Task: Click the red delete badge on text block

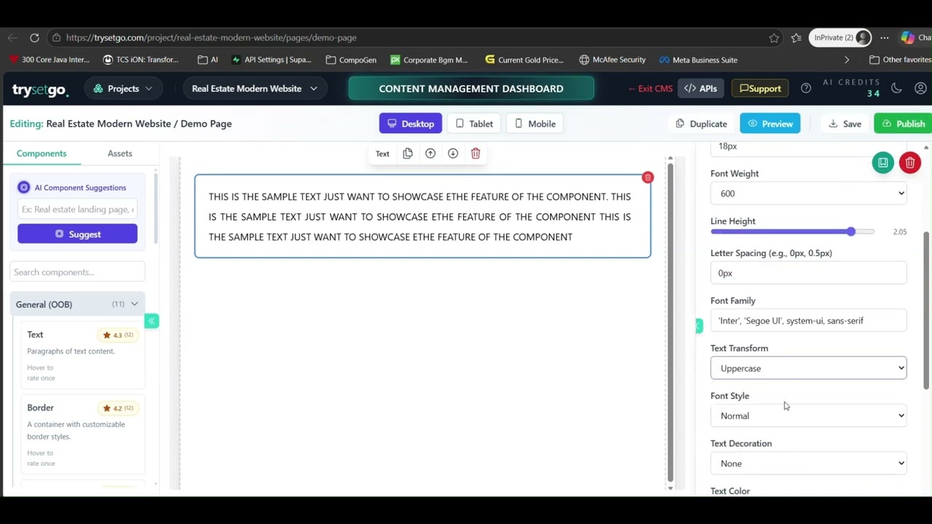Action: click(647, 178)
